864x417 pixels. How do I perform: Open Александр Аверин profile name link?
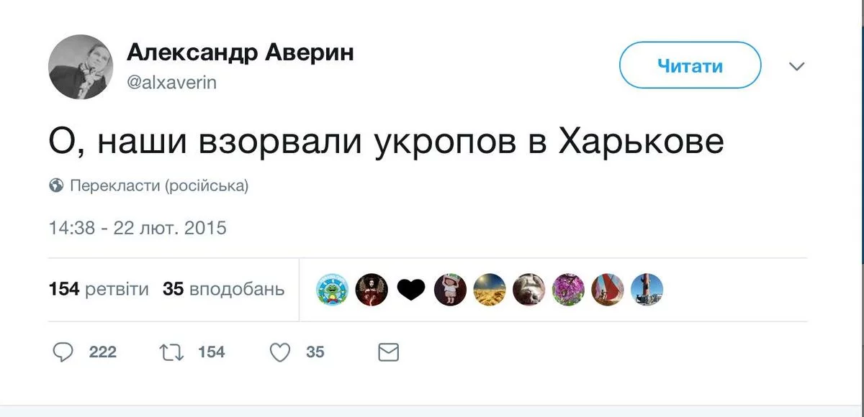(x=240, y=52)
